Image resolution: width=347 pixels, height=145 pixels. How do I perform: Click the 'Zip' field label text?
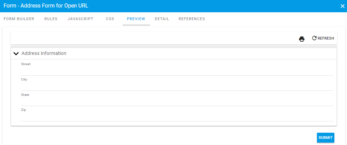[23, 110]
